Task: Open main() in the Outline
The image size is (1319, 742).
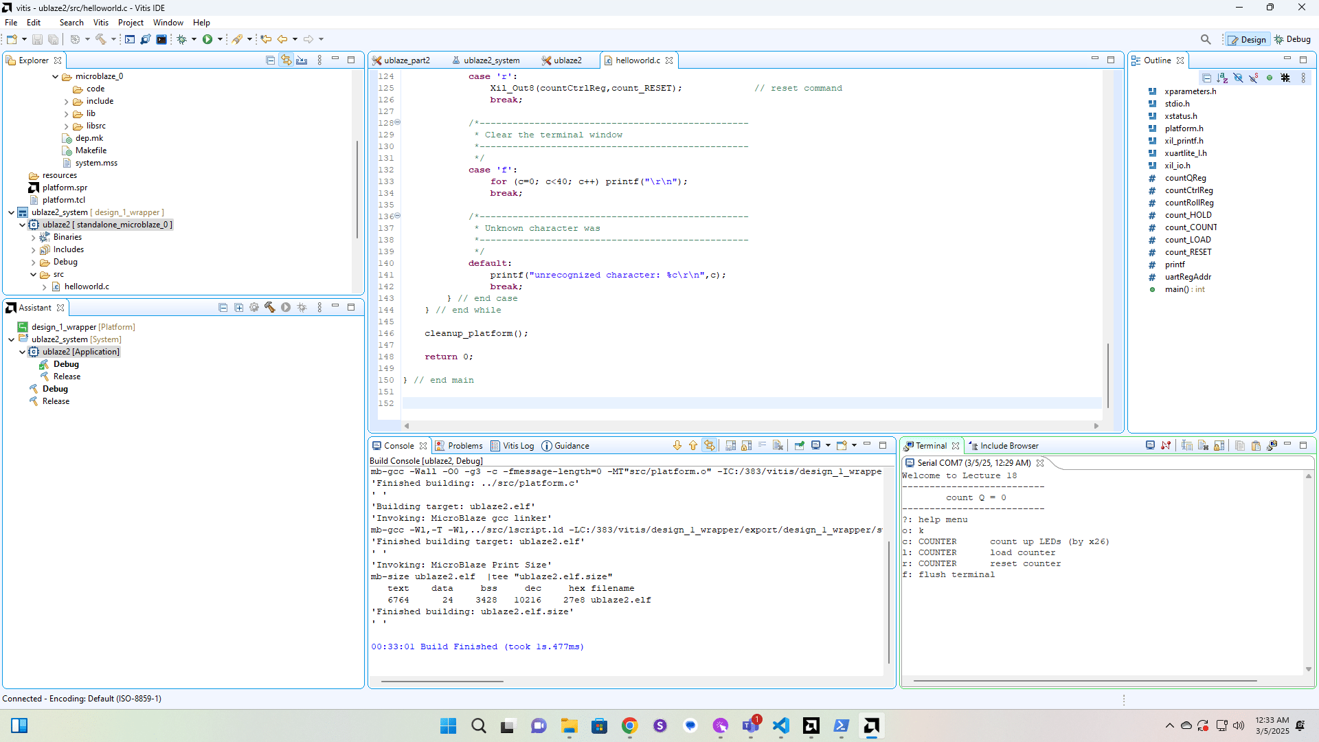Action: point(1175,289)
